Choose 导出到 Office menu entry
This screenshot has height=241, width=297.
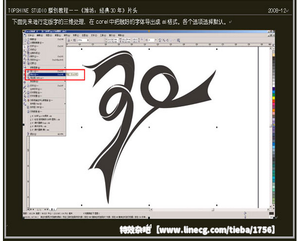[46, 78]
